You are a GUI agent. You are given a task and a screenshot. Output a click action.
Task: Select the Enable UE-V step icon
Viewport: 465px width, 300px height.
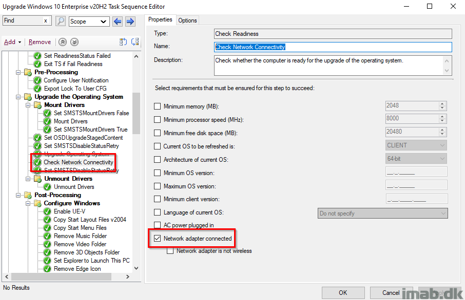point(47,211)
